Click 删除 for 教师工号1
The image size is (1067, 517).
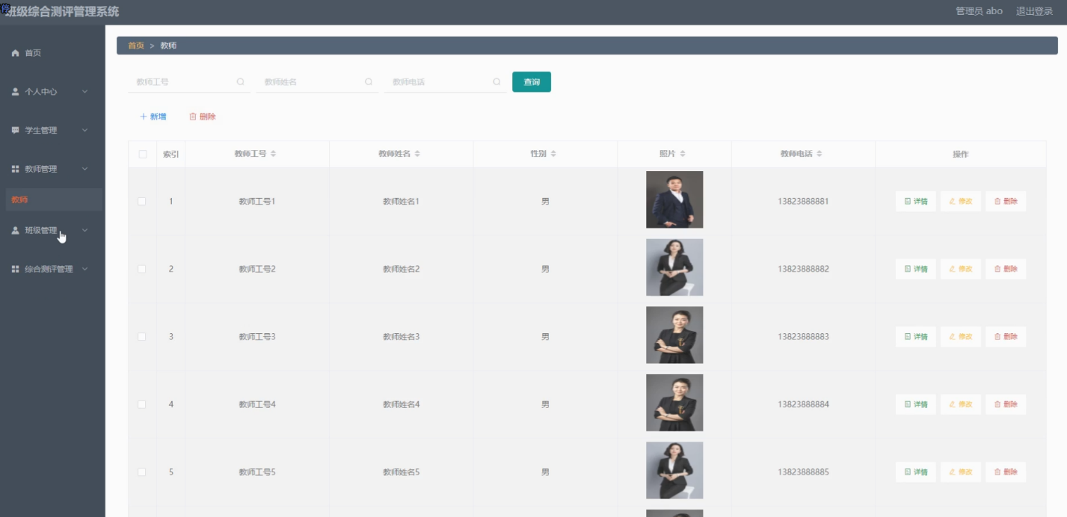coord(1006,202)
